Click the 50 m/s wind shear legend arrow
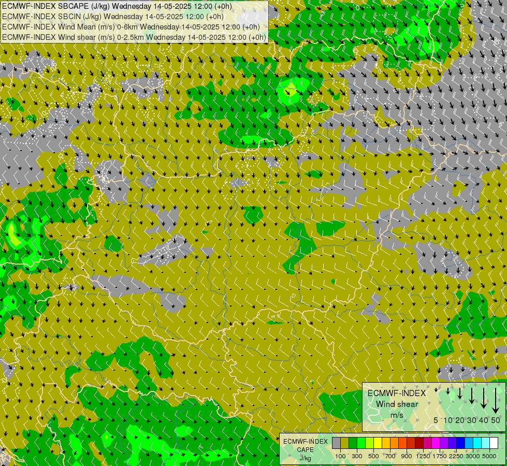Image resolution: width=507 pixels, height=466 pixels. (496, 400)
